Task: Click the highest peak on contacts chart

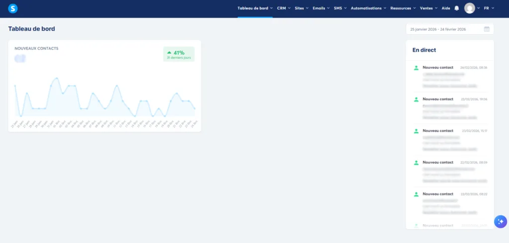Action: click(x=57, y=78)
